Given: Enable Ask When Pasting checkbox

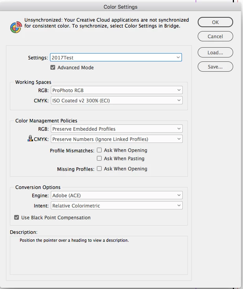Looking at the screenshot, I should click(x=99, y=158).
